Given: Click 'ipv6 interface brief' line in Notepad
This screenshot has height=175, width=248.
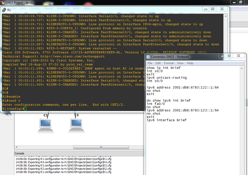Looking at the screenshot, I should click(x=166, y=120).
